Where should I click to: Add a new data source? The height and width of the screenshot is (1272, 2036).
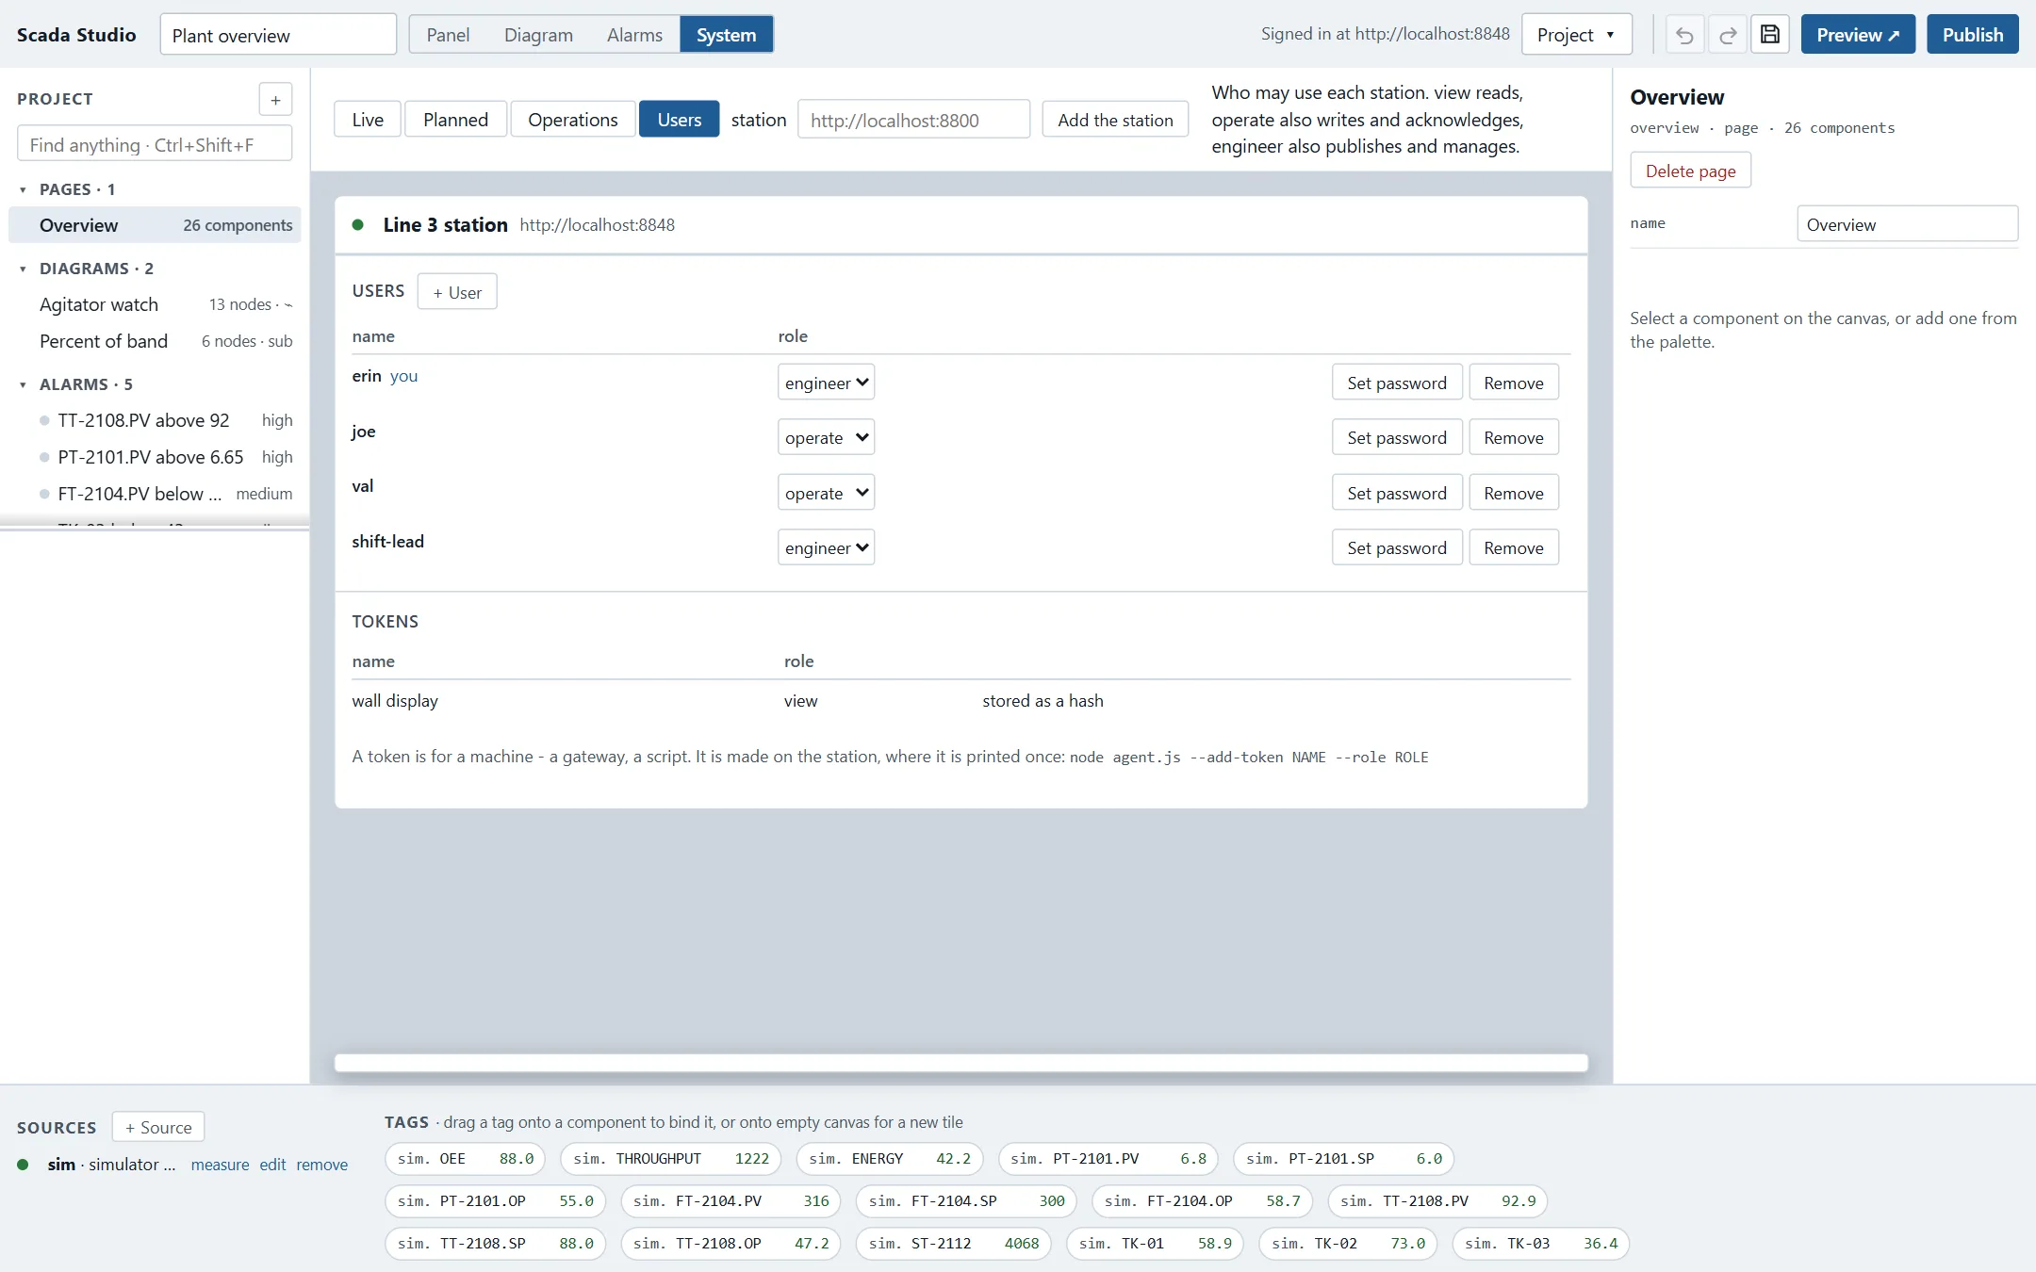(158, 1127)
